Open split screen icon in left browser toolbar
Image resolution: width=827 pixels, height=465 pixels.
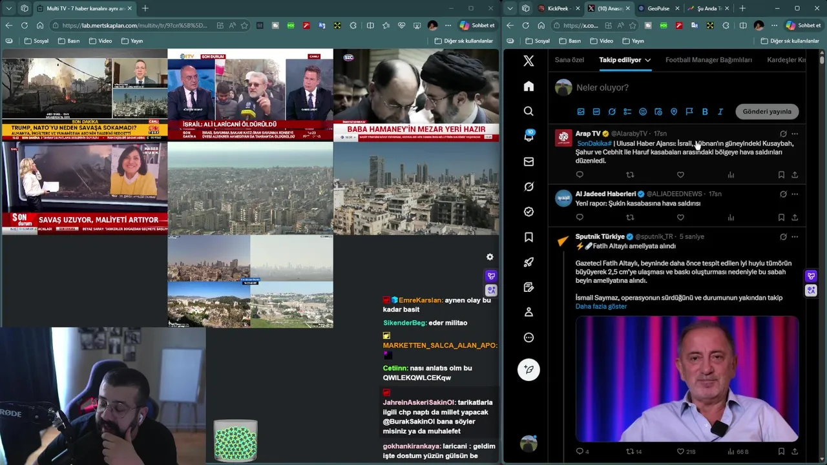pyautogui.click(x=370, y=25)
